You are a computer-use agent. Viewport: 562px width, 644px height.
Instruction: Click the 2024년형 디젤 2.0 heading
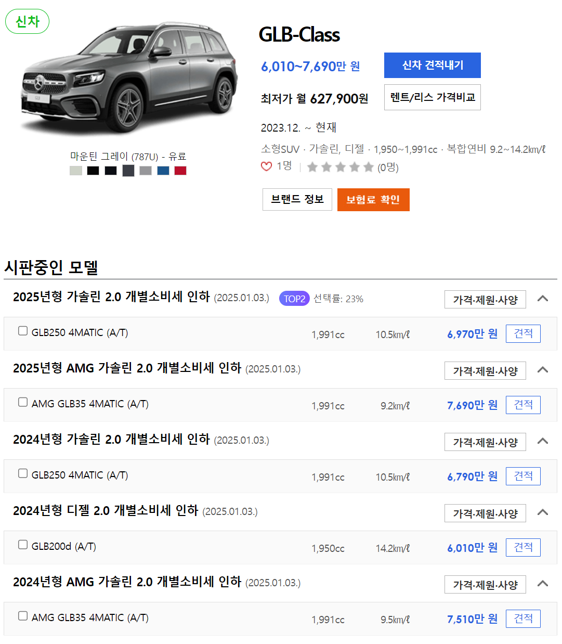point(106,511)
